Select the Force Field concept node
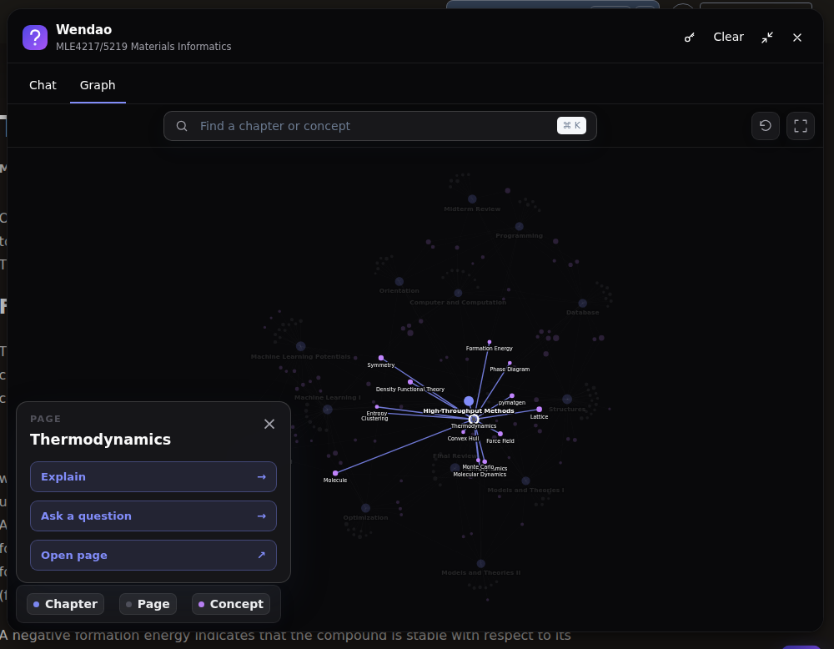The width and height of the screenshot is (834, 649). tap(500, 434)
